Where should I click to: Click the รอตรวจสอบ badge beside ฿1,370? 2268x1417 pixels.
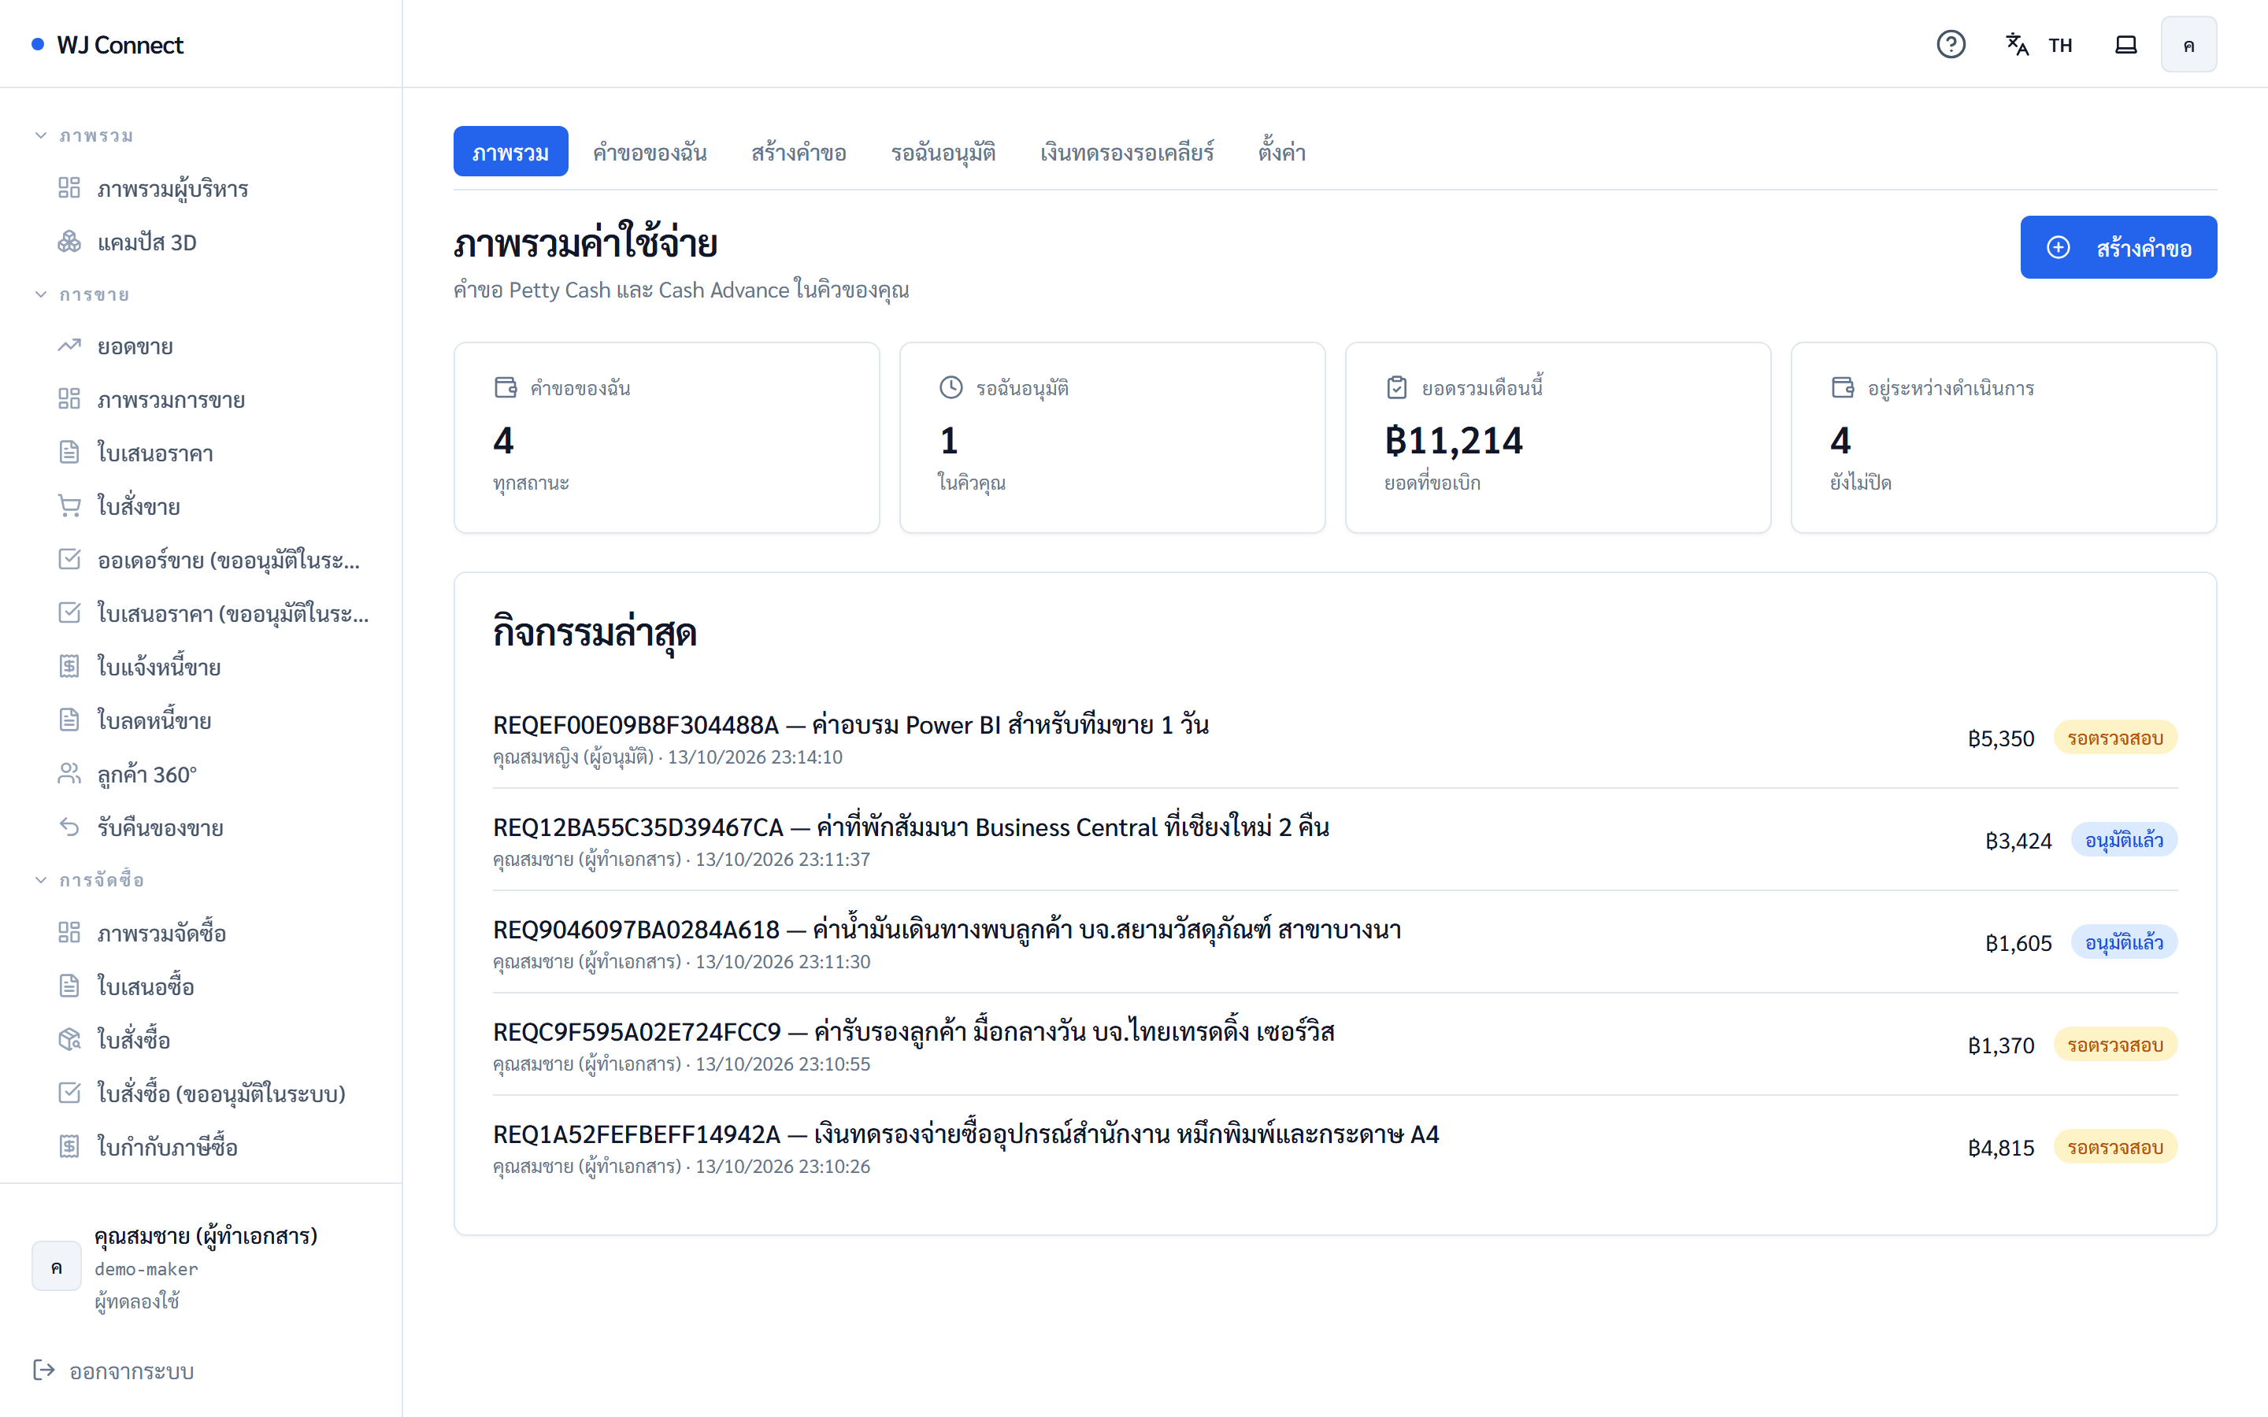point(2115,1045)
